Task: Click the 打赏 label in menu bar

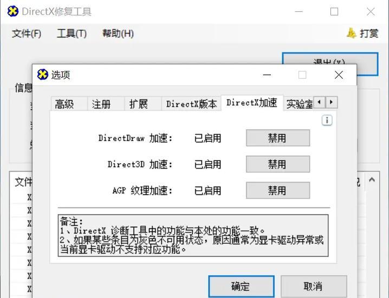Action: (369, 33)
